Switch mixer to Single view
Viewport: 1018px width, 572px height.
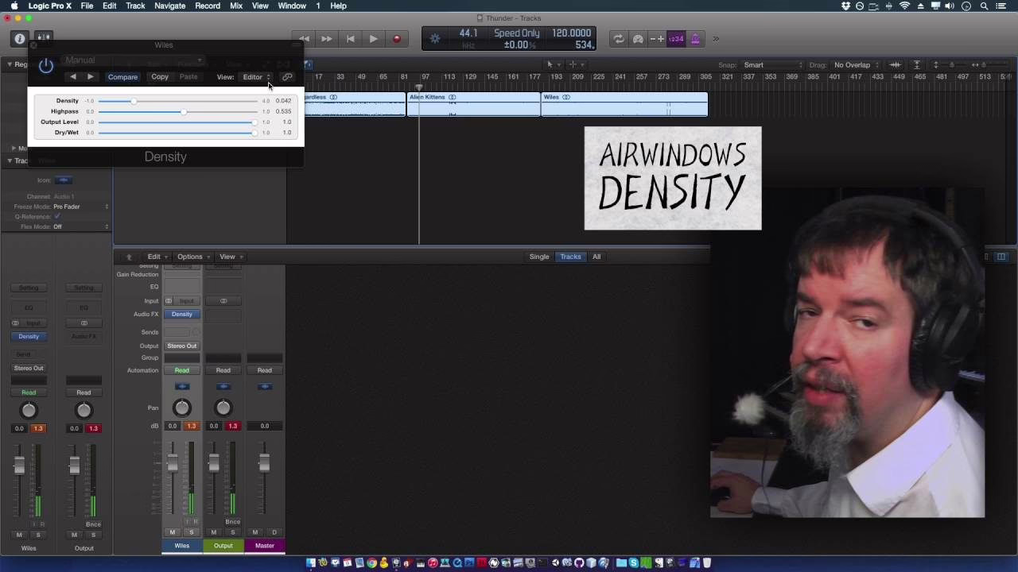coord(539,257)
